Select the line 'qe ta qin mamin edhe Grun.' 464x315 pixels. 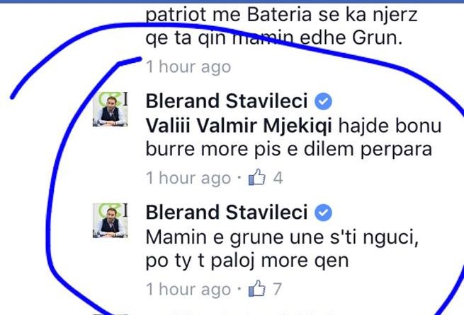click(274, 38)
